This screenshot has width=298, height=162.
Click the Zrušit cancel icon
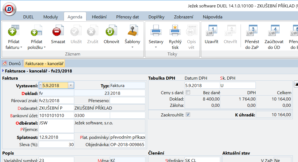point(92,31)
